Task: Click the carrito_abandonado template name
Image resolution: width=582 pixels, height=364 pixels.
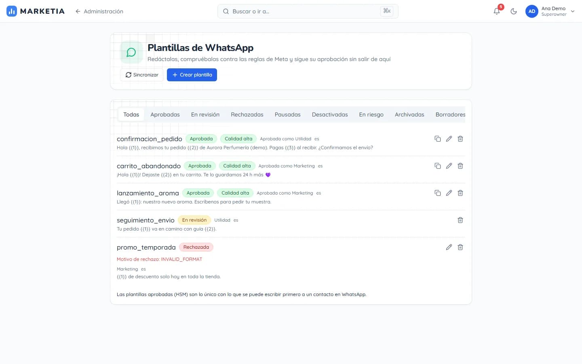Action: (149, 166)
